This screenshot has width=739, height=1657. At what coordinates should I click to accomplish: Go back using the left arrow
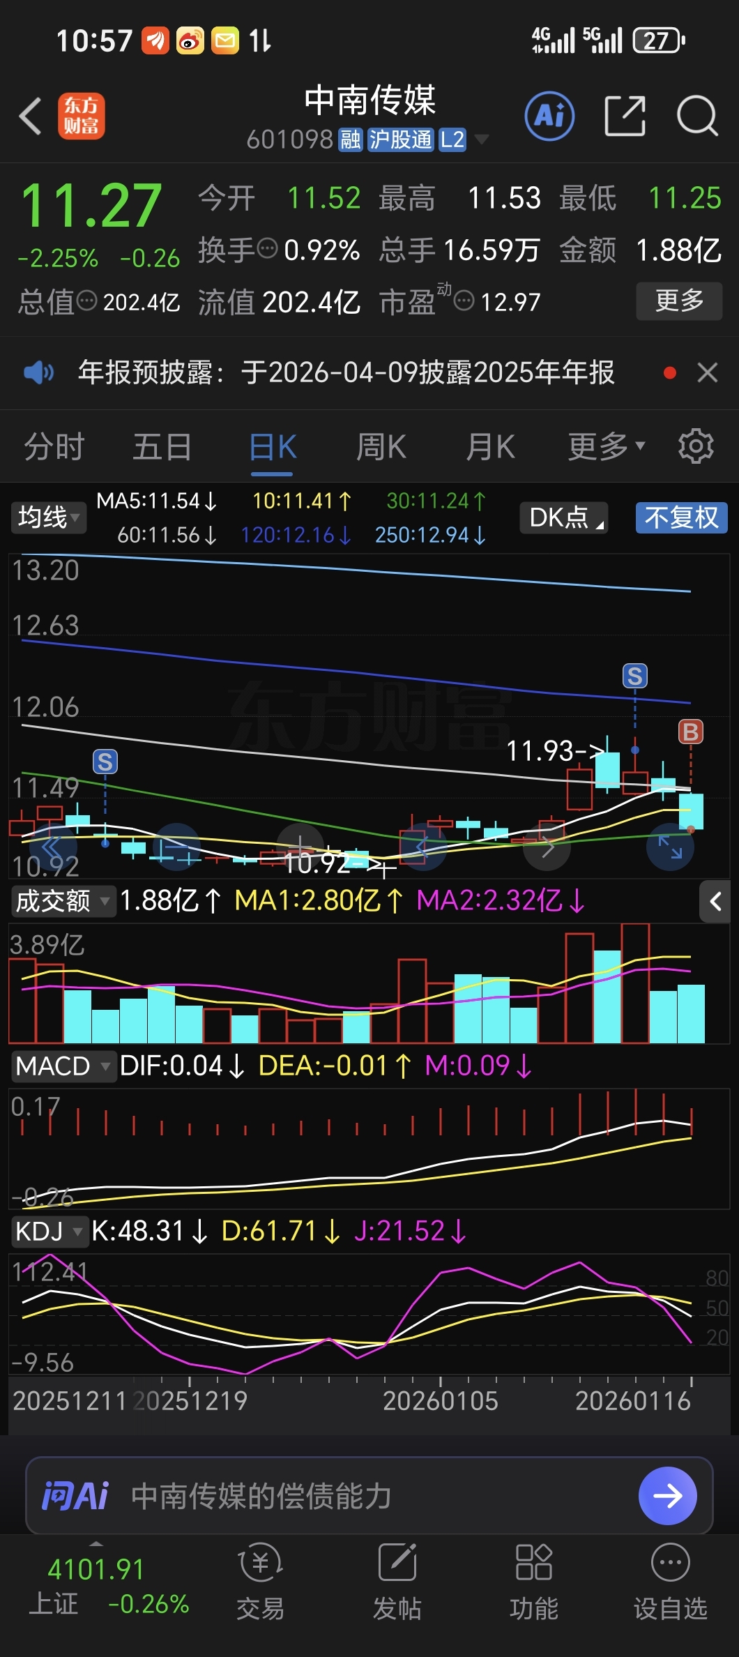31,116
